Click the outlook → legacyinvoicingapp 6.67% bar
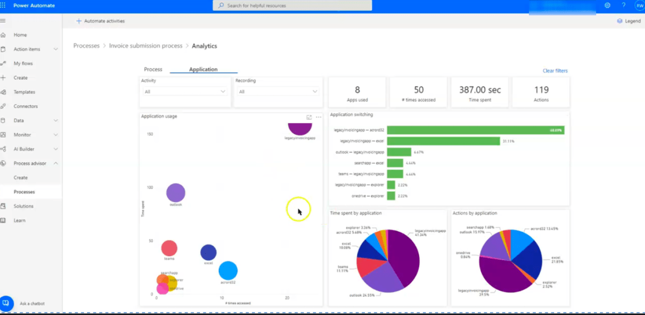This screenshot has height=315, width=645. pyautogui.click(x=399, y=152)
